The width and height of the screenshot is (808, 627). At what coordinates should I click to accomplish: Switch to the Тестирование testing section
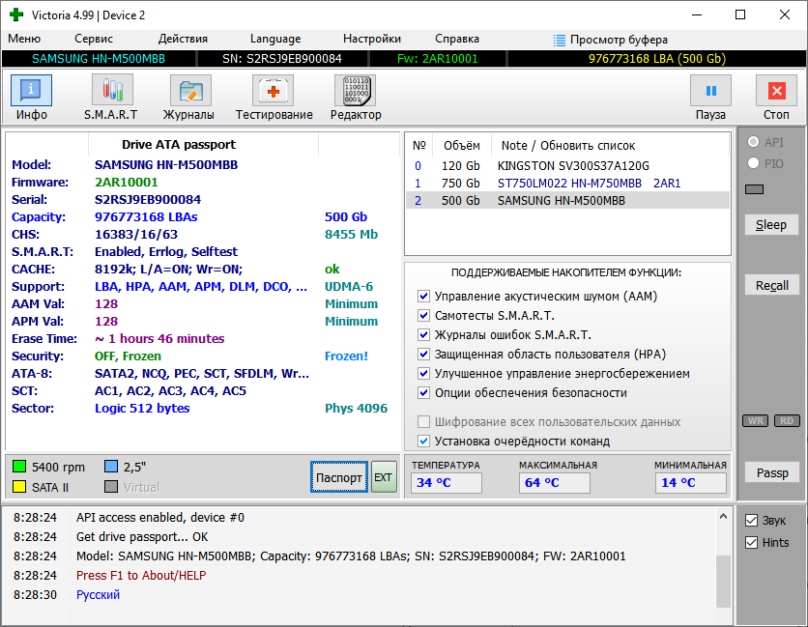274,98
